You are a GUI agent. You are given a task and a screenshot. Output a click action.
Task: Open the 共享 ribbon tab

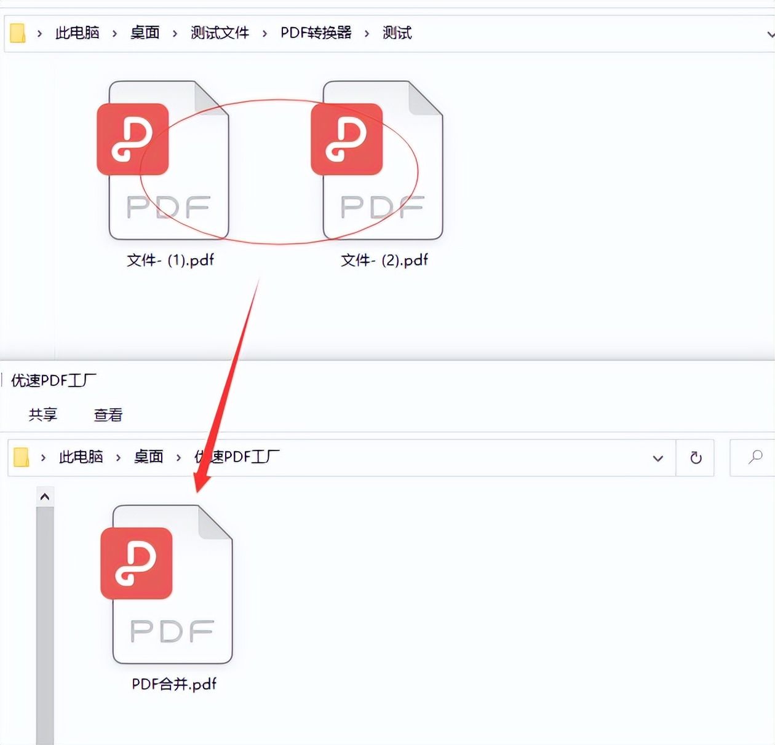[43, 414]
